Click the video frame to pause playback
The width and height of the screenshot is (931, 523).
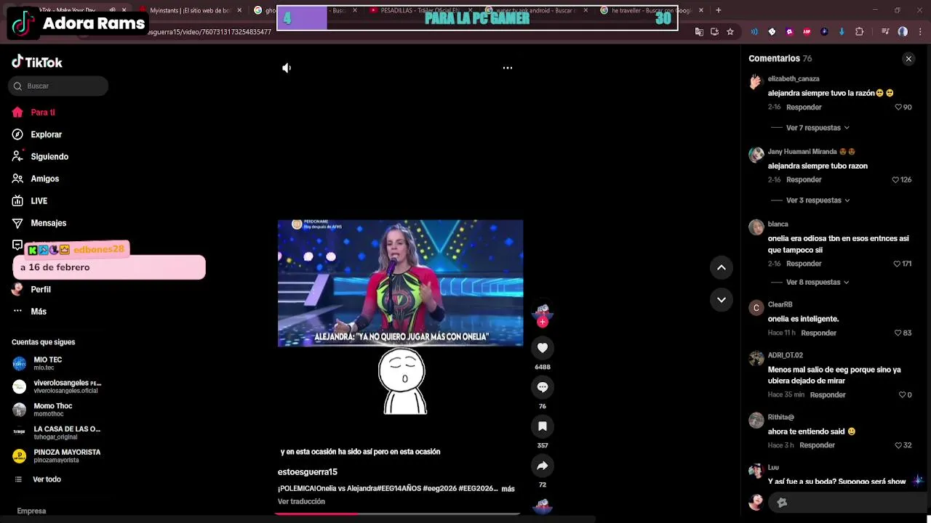tap(400, 283)
